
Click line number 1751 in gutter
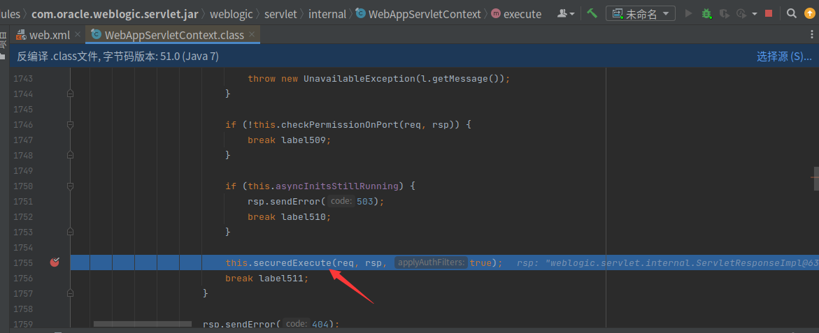[x=22, y=201]
